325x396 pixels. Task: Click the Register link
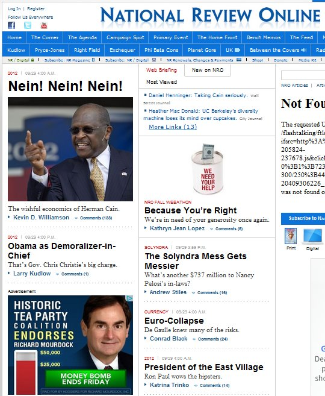click(36, 8)
